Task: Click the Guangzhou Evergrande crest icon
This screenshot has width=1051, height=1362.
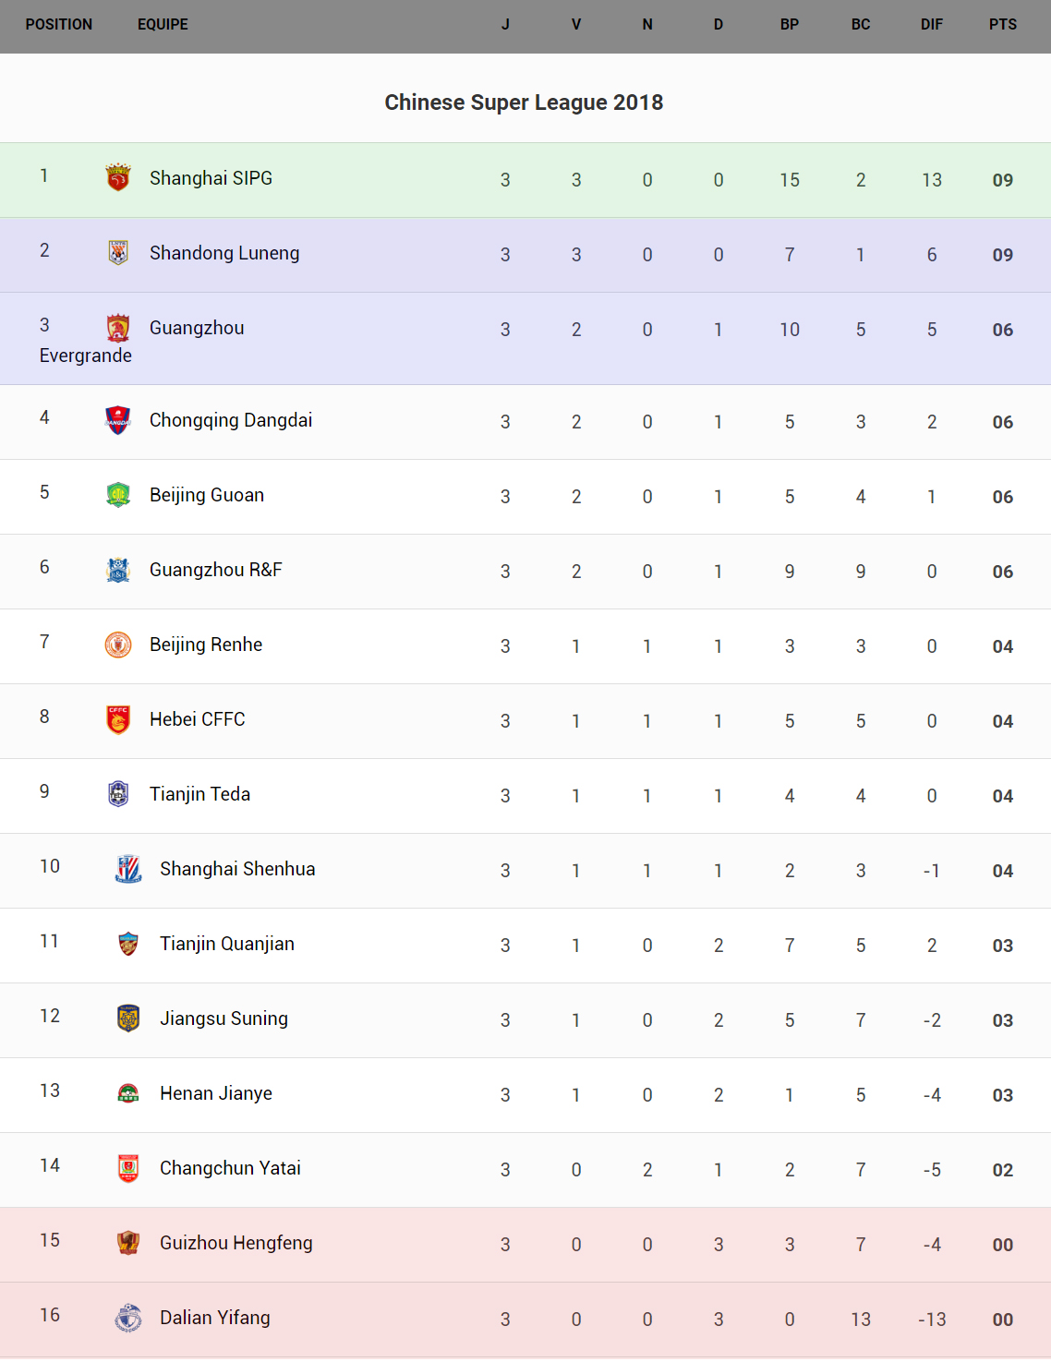Action: click(x=118, y=328)
